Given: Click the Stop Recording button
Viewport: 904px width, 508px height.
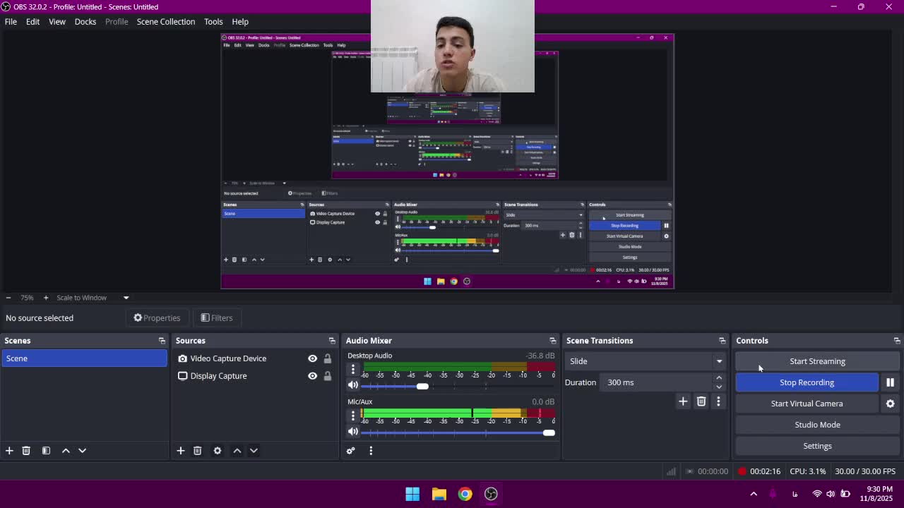Looking at the screenshot, I should (x=807, y=382).
